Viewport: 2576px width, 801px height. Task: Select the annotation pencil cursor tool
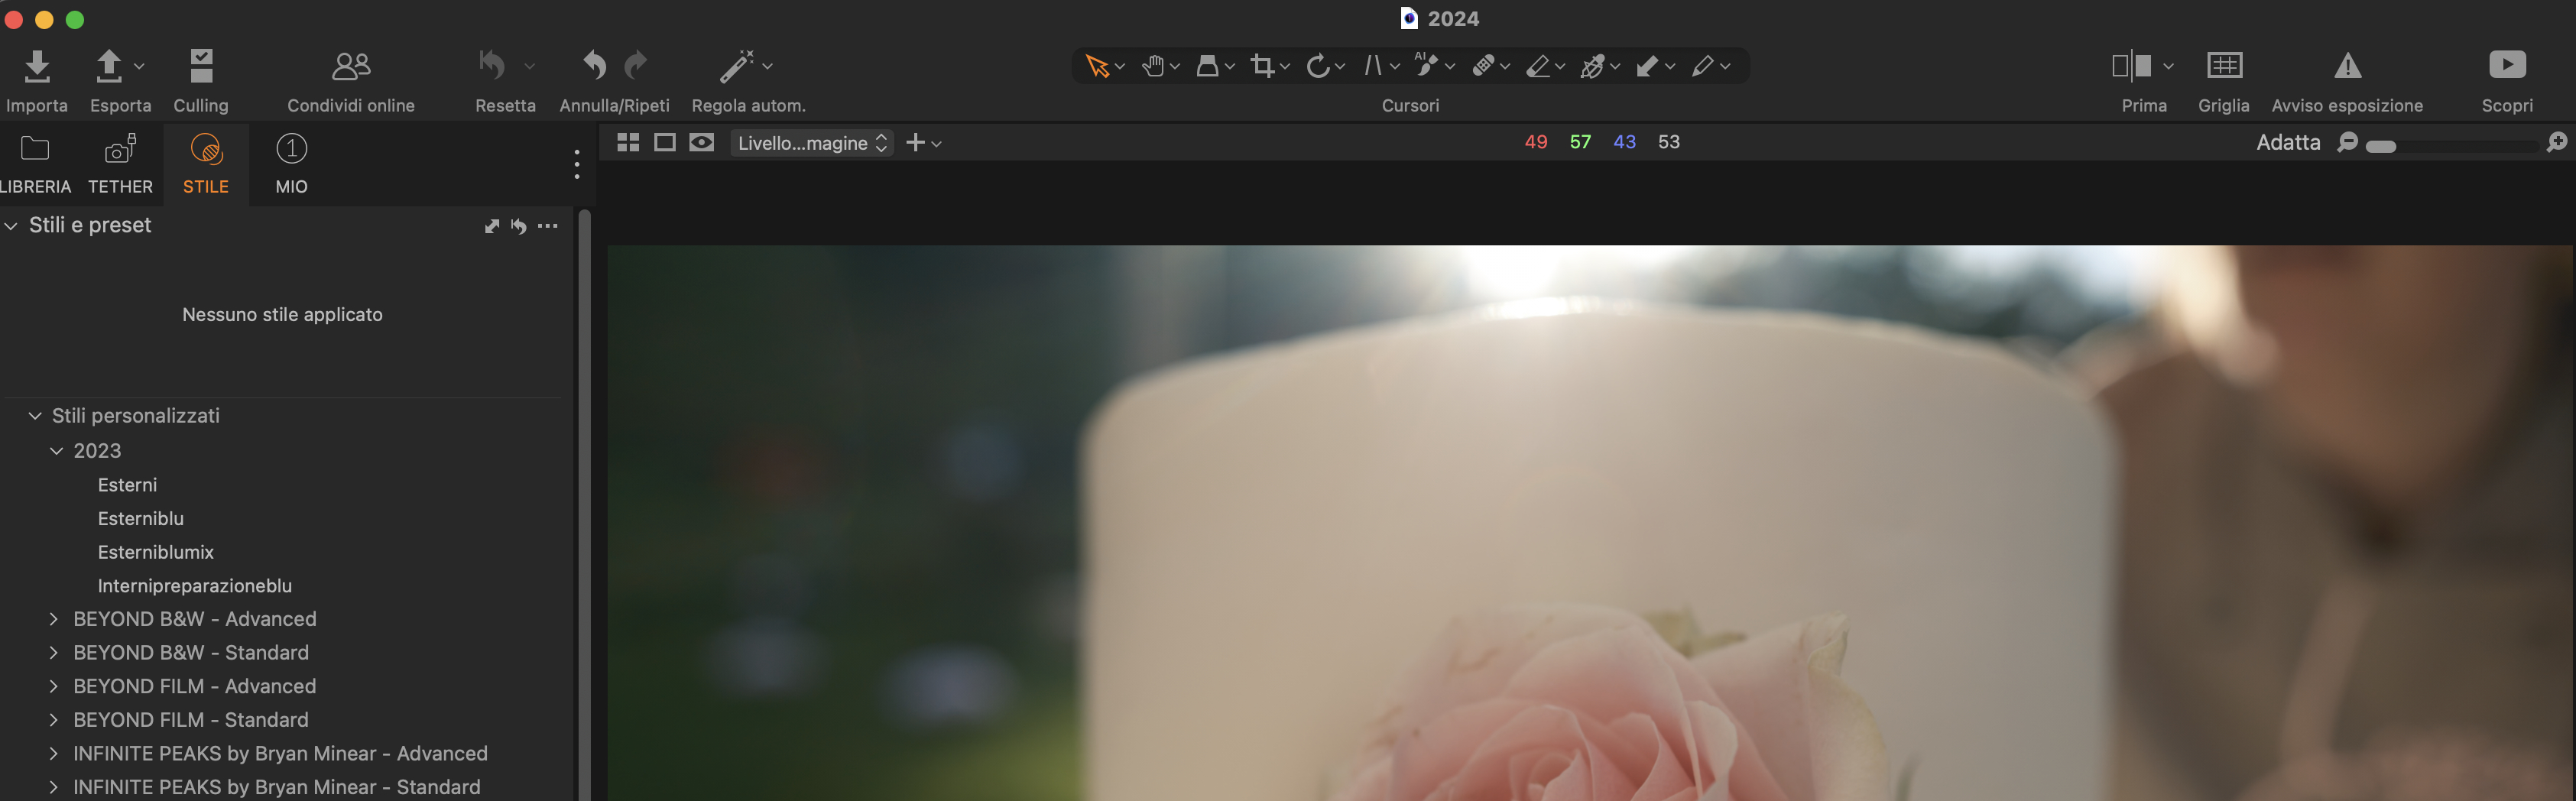point(1703,66)
